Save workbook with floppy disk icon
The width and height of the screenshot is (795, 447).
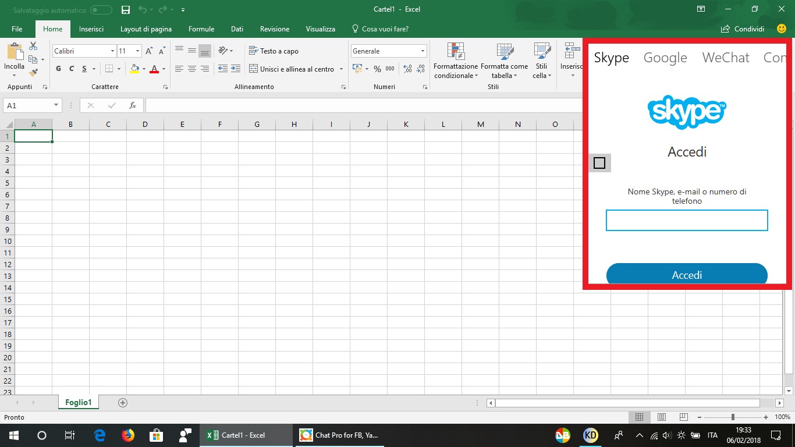pos(125,10)
